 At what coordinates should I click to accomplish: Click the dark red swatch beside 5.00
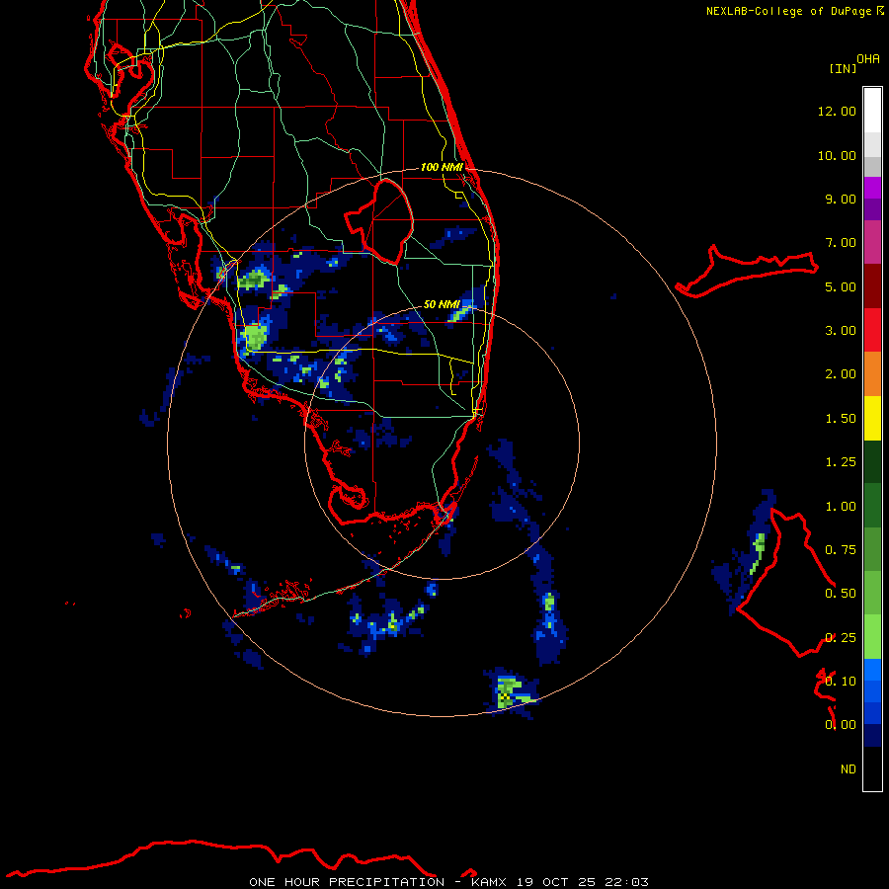872,286
